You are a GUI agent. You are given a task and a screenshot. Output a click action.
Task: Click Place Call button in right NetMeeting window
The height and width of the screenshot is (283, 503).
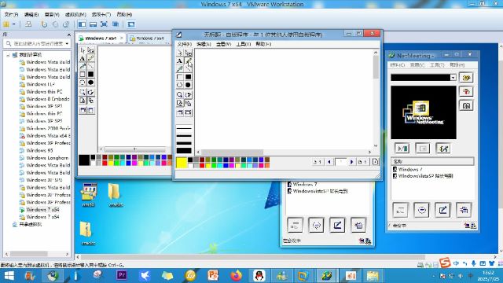tap(466, 78)
